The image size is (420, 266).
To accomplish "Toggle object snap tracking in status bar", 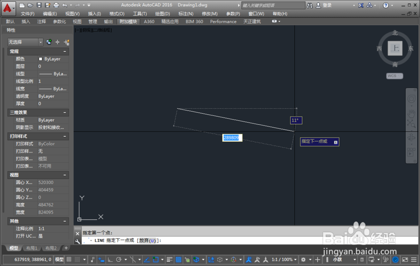I will 147,260.
